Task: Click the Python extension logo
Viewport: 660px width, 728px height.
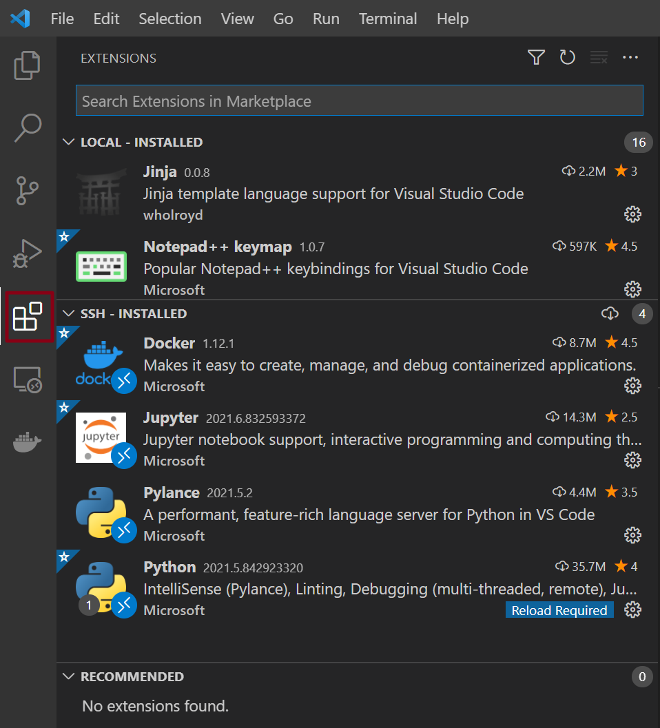Action: point(101,587)
